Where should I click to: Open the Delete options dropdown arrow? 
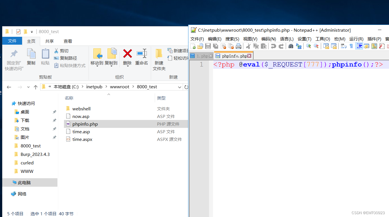click(128, 66)
